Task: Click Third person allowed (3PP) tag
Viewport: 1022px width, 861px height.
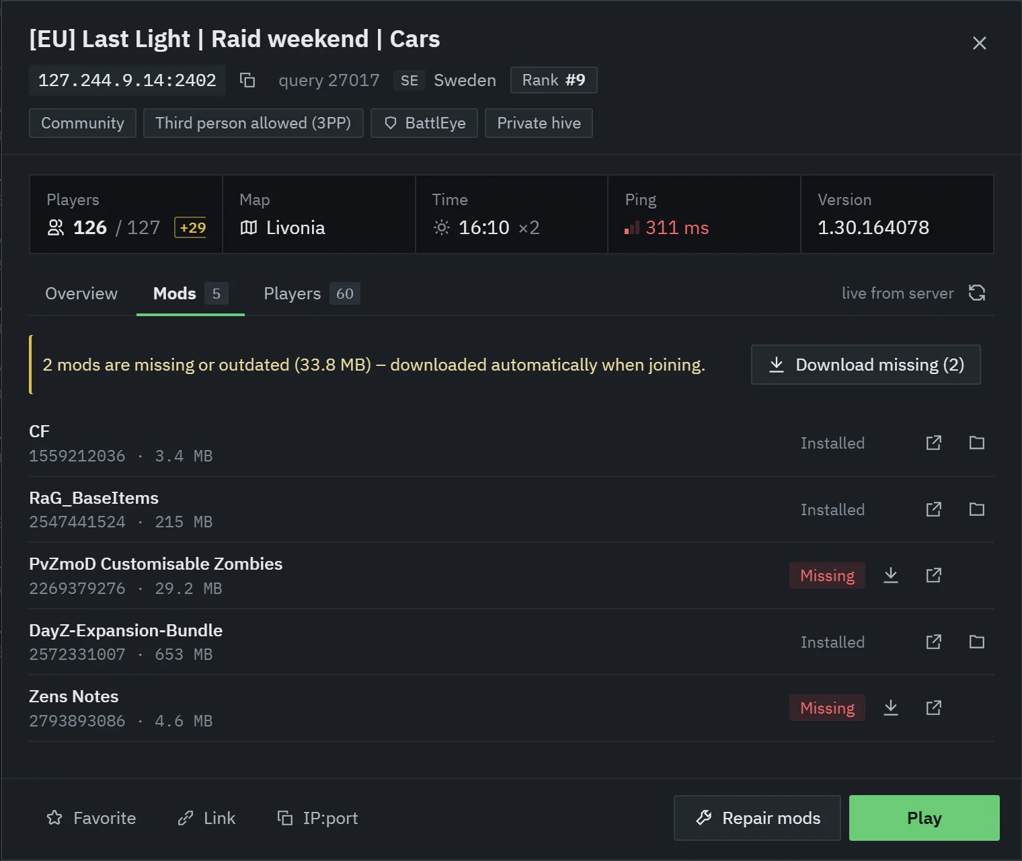Action: click(253, 123)
